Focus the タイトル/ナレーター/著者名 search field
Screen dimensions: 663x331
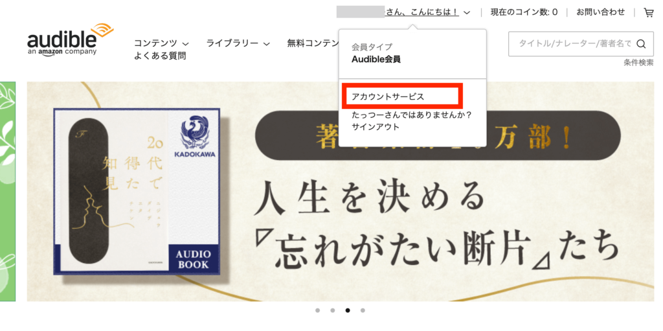click(575, 43)
